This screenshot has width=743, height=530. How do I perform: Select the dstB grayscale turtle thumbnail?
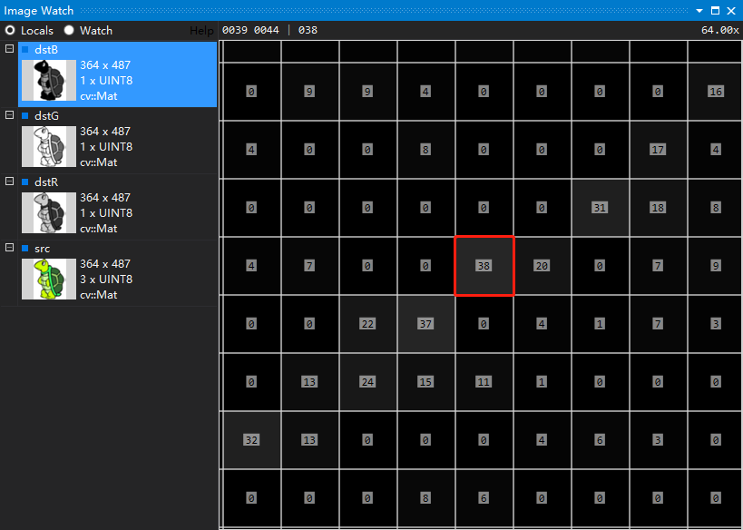pos(48,80)
